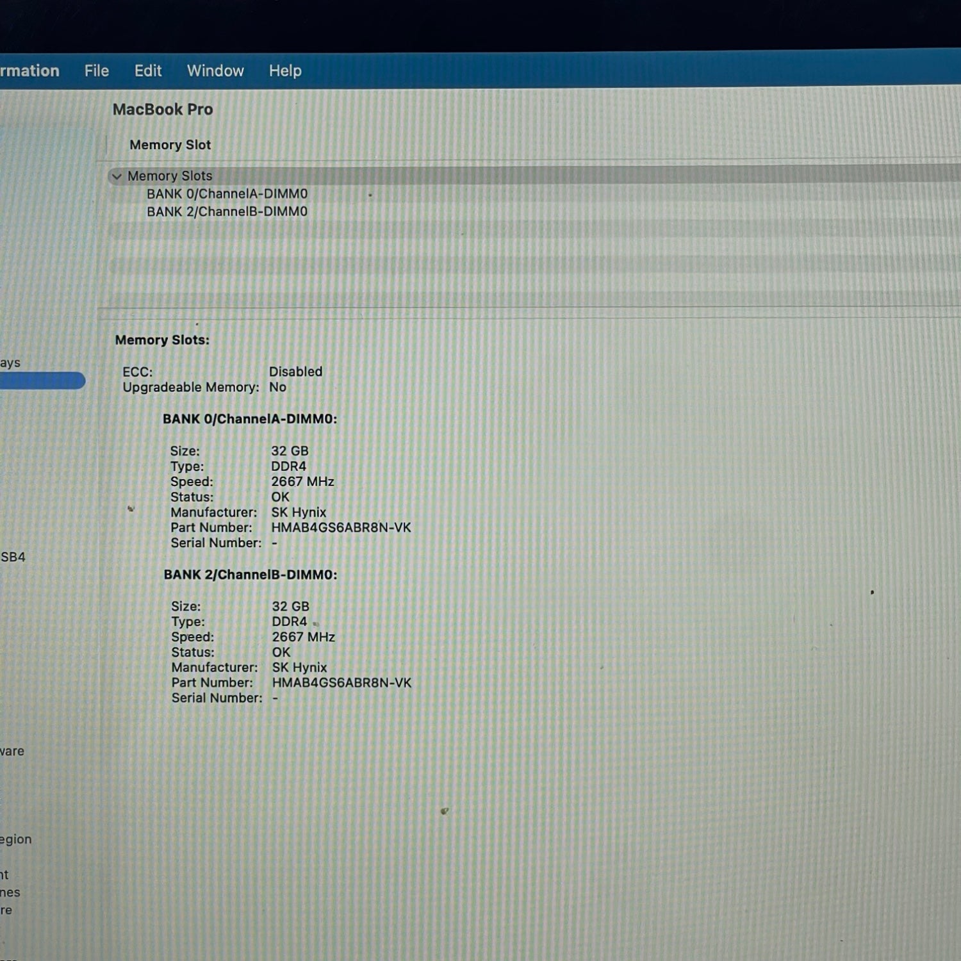Click the bold 'BANK 2/ChannelB-DIMM0:' details heading
Viewport: 961px width, 961px height.
pyautogui.click(x=251, y=575)
